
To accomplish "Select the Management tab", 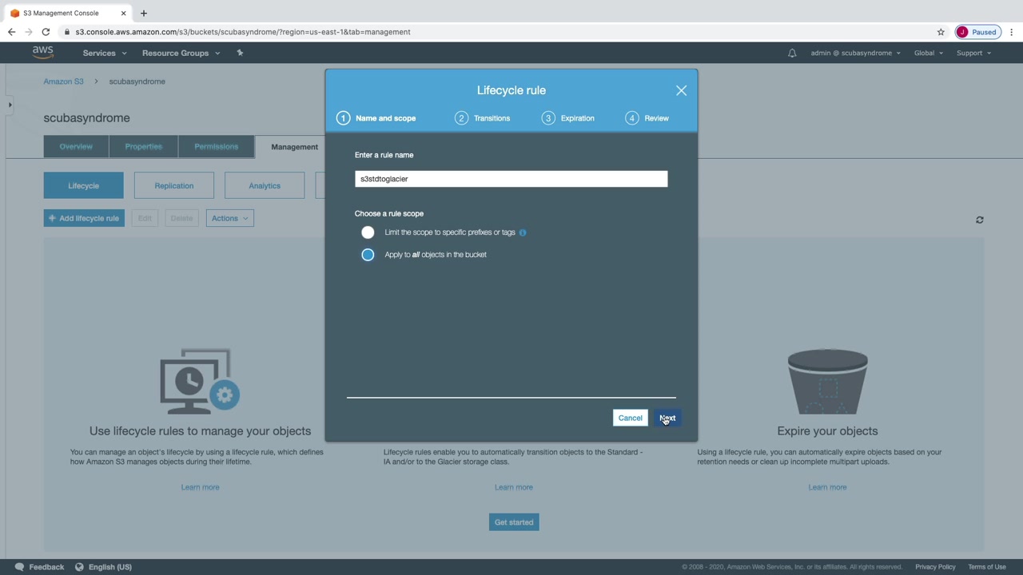I will tap(294, 147).
